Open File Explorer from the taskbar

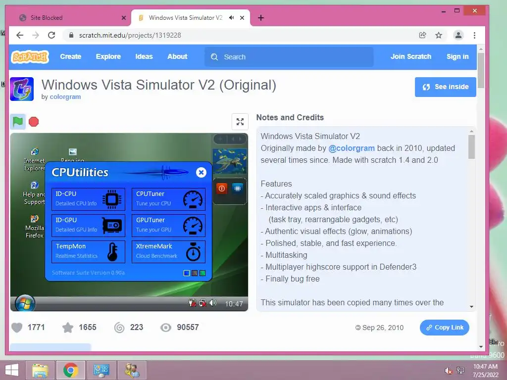coord(41,370)
